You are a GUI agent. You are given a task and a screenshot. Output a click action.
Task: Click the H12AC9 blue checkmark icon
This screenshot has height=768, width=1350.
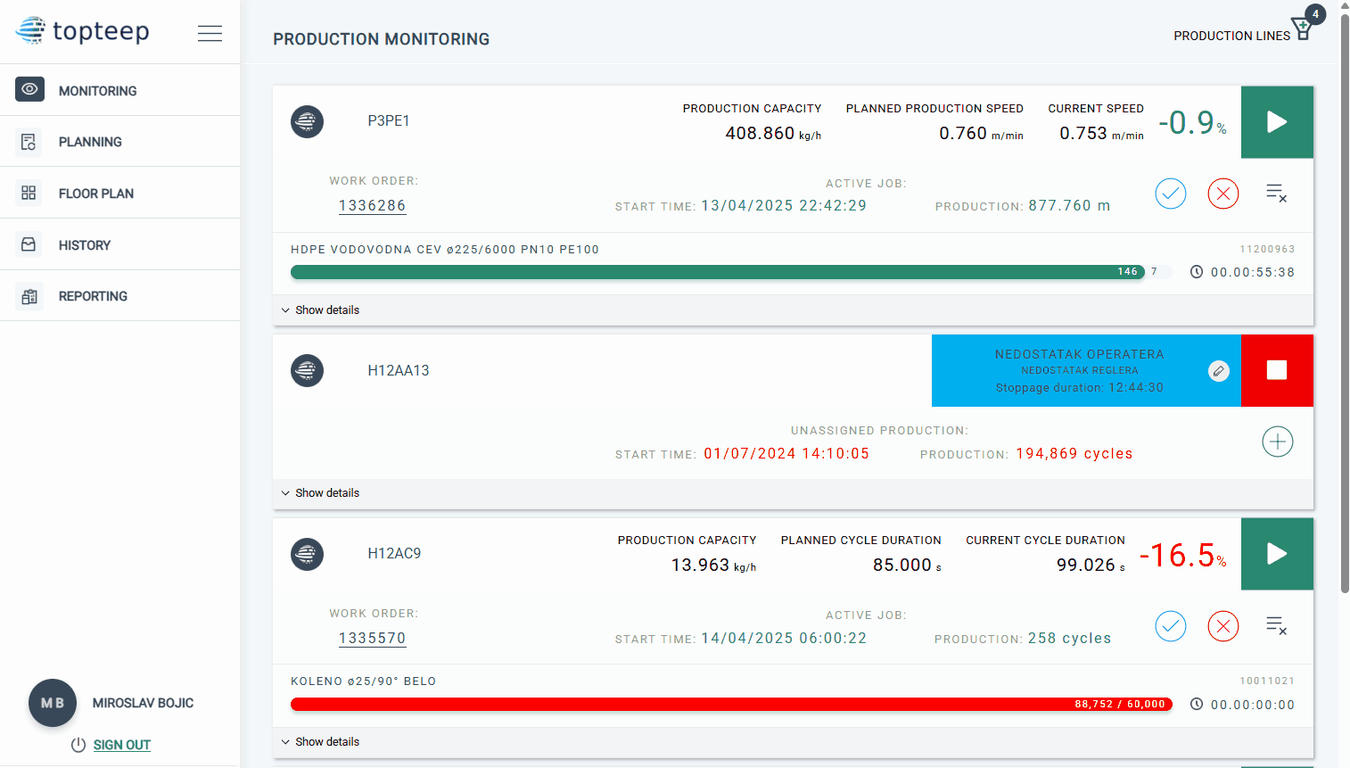point(1170,626)
